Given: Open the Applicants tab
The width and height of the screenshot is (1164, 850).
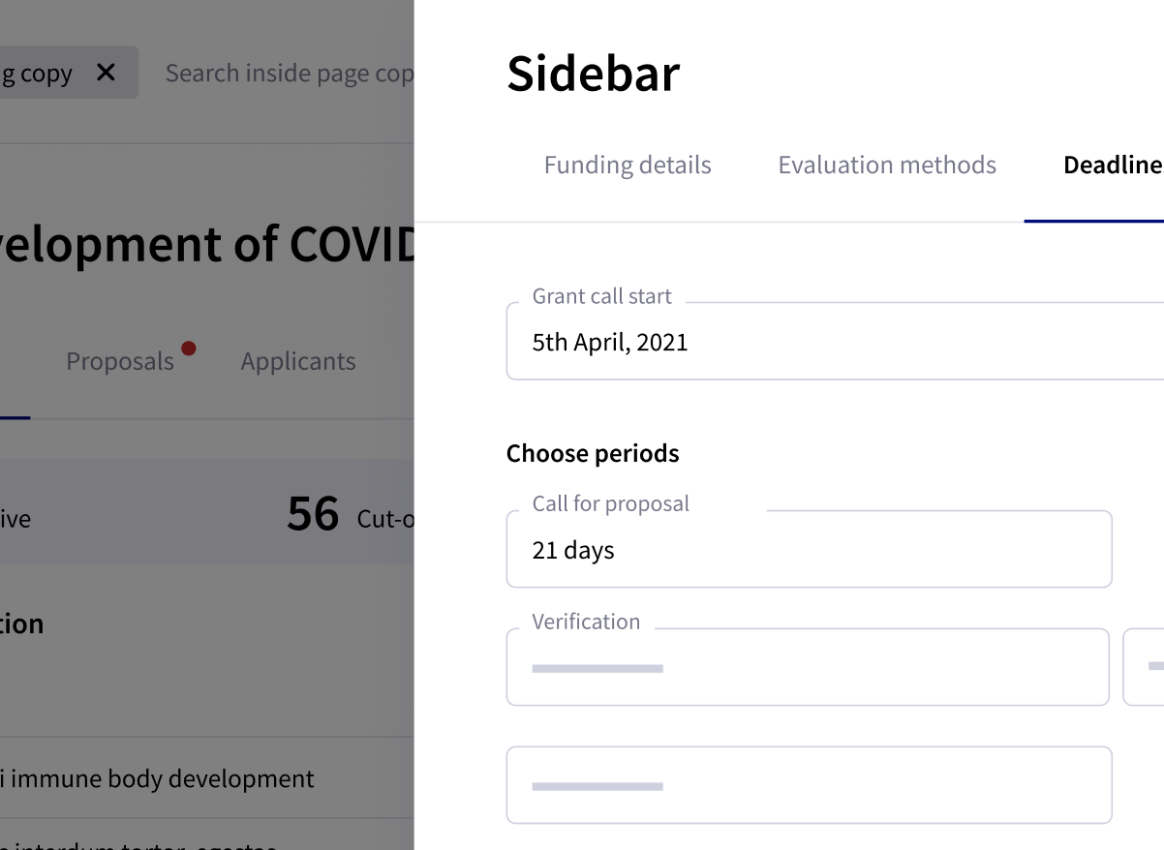Looking at the screenshot, I should 298,362.
